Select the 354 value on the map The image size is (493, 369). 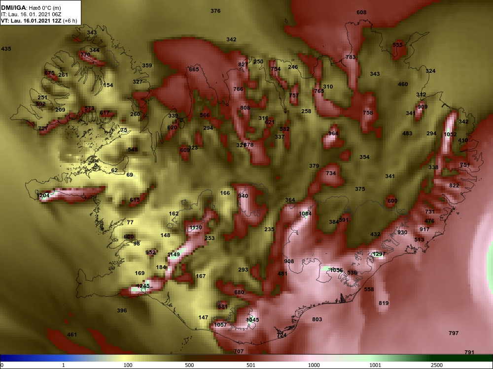364,157
